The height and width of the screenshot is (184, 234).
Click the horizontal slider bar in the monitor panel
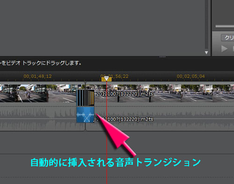[x=225, y=26]
